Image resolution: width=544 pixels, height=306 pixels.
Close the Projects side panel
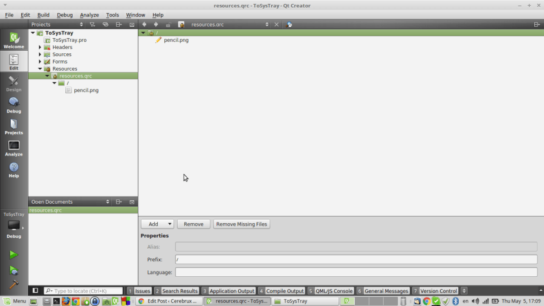(132, 25)
